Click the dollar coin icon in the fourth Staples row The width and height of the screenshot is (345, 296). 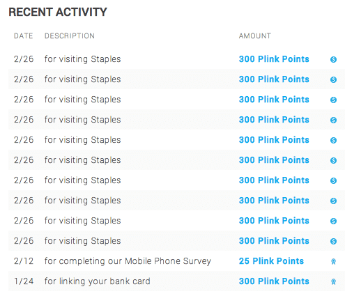tap(333, 120)
